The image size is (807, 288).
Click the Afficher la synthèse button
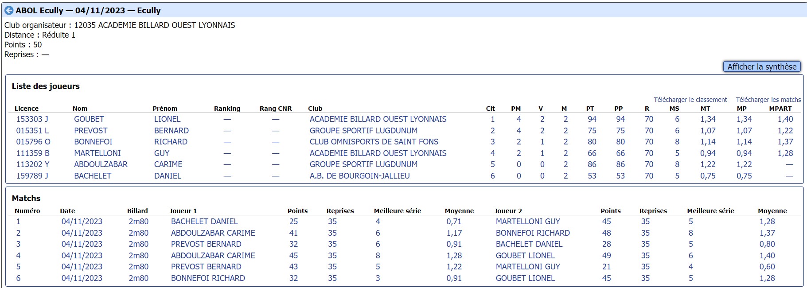coord(762,66)
